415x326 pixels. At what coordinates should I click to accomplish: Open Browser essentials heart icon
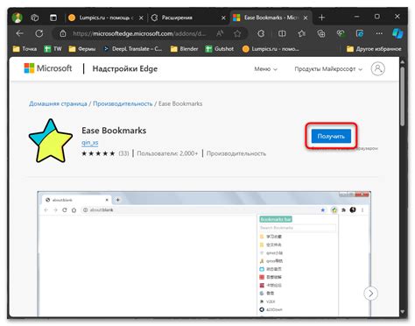(x=341, y=33)
